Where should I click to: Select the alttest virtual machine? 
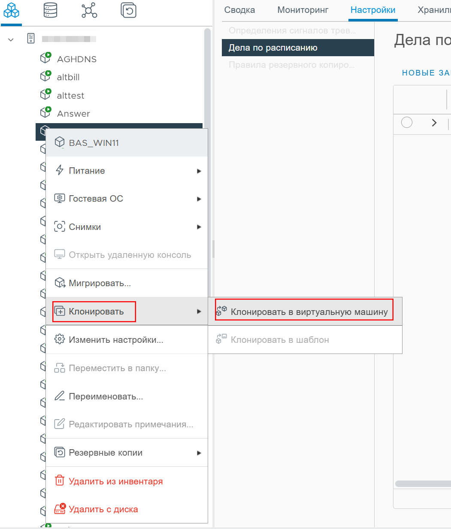pyautogui.click(x=70, y=96)
